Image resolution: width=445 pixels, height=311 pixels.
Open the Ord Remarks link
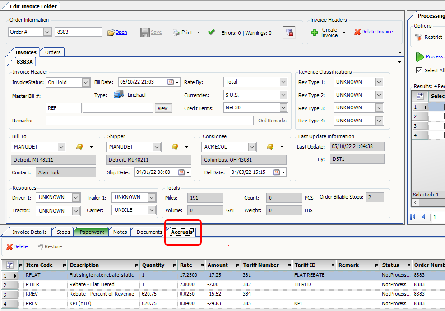click(272, 121)
